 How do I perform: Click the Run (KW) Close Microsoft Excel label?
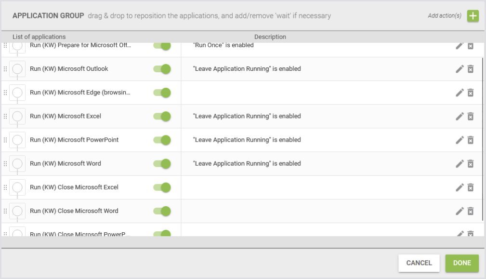point(74,187)
